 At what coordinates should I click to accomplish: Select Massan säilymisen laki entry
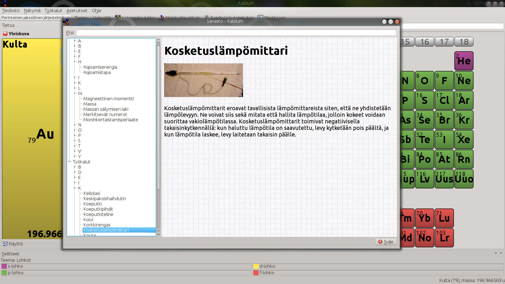coord(106,109)
